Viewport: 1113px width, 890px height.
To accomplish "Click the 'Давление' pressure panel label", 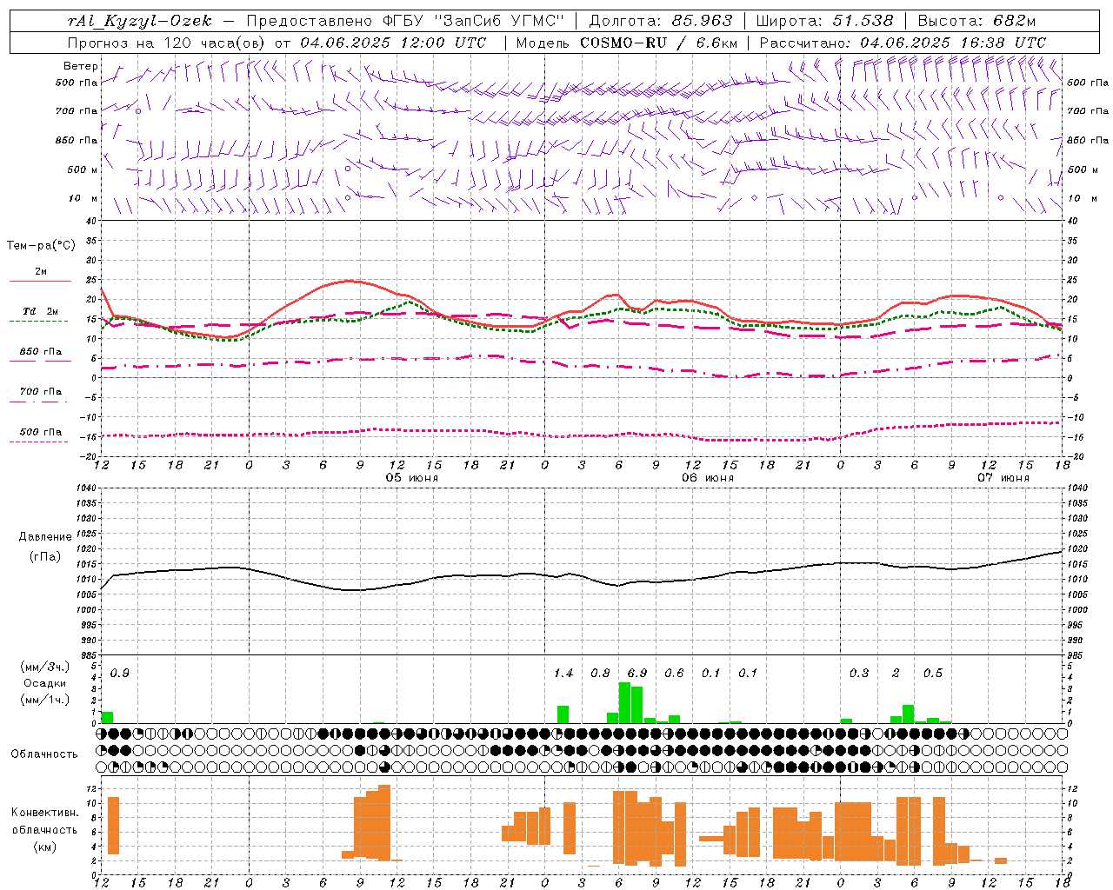I will [x=45, y=537].
